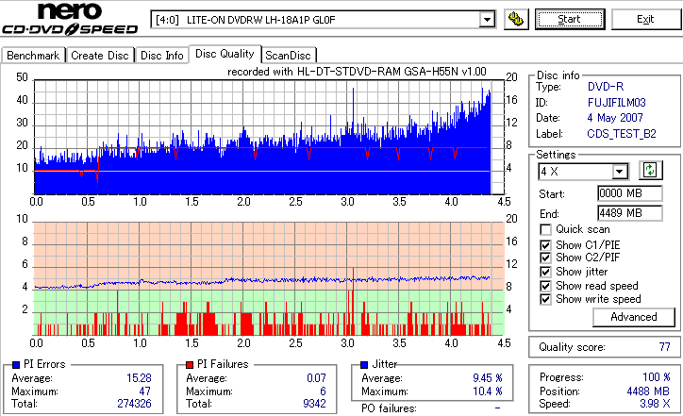Click the PI Errors total 274326

tap(134, 404)
